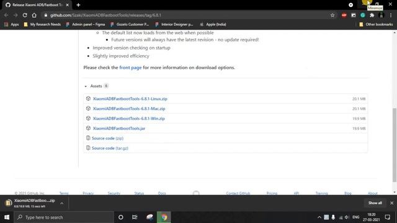Download XiaomiADBFastbootTools.jar file
This screenshot has height=223, width=397.
119,128
